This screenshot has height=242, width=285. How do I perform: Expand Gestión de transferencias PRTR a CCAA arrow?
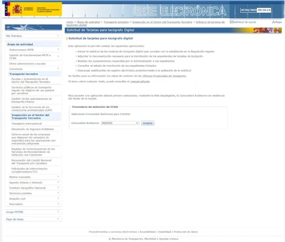pyautogui.click(x=58, y=56)
